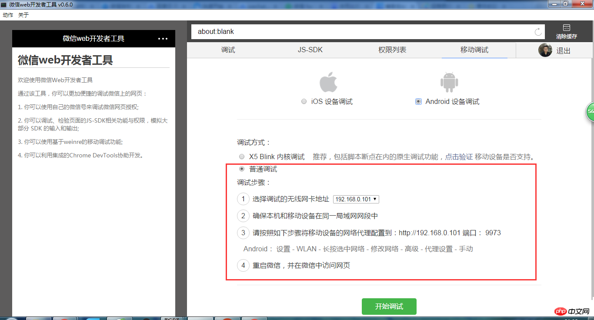Log out via 退出
The width and height of the screenshot is (594, 320).
(564, 51)
